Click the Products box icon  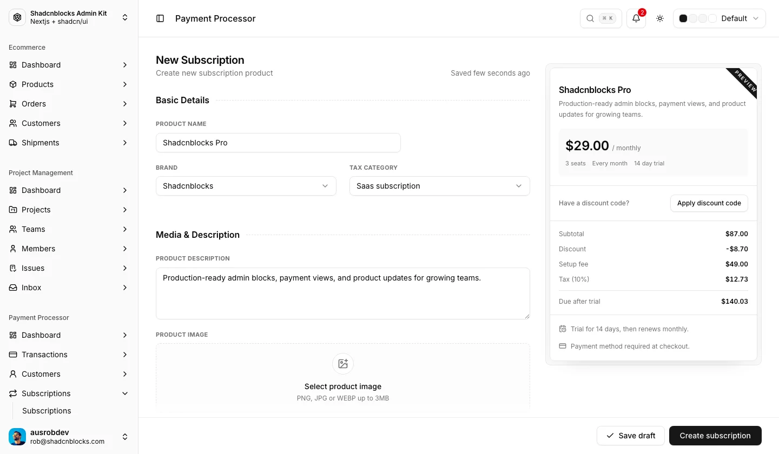[x=13, y=84]
